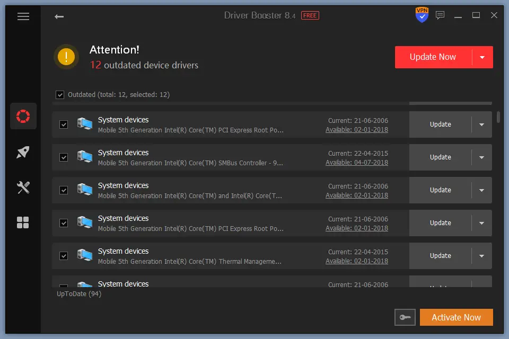The width and height of the screenshot is (509, 339).
Task: Click the device icon for Thermal Management row
Action: coord(85,255)
